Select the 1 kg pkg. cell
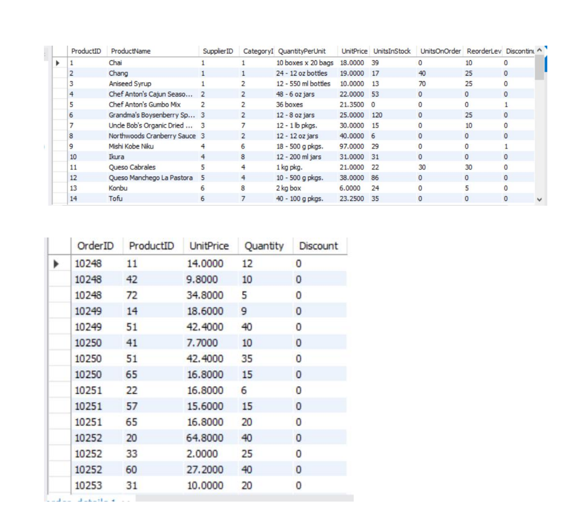Screen dimensions: 571x527 [x=289, y=168]
